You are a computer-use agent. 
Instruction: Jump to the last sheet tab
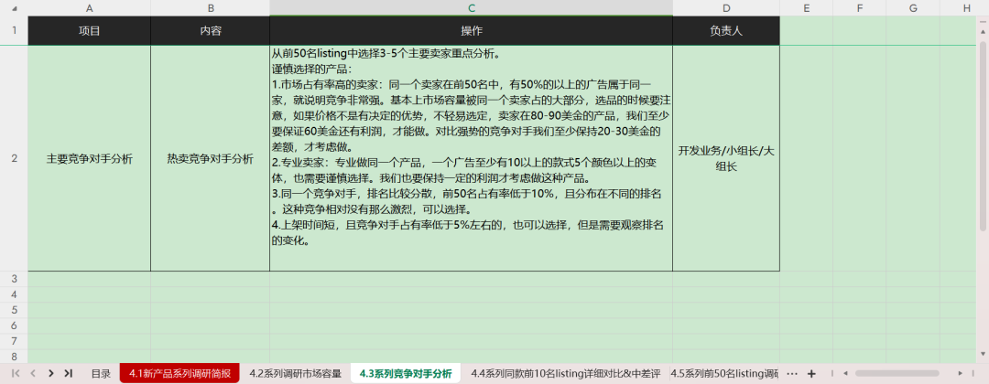click(x=68, y=373)
